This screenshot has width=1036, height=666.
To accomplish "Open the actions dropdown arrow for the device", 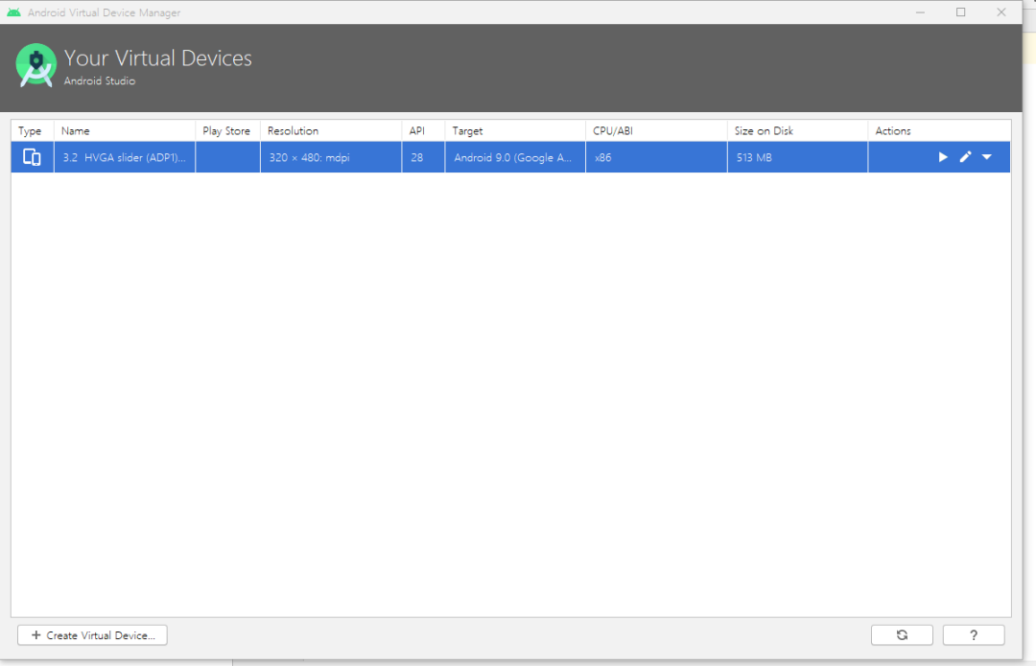I will pyautogui.click(x=986, y=157).
